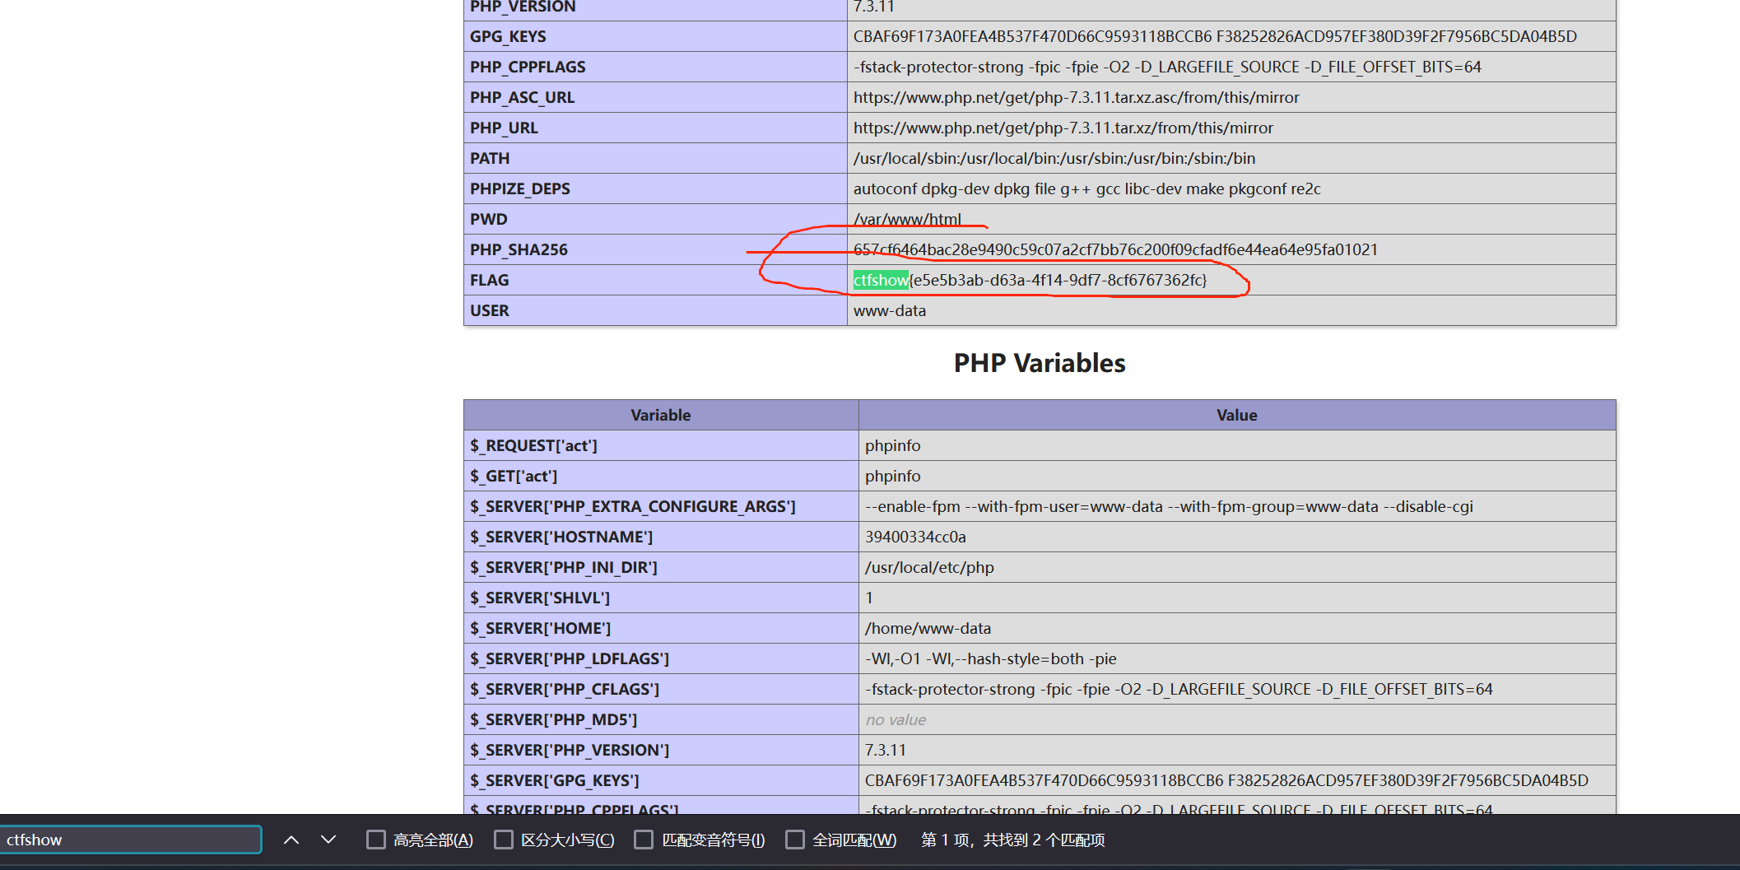Turn on 全词匹配 whole-words checkbox
This screenshot has width=1740, height=870.
click(795, 840)
